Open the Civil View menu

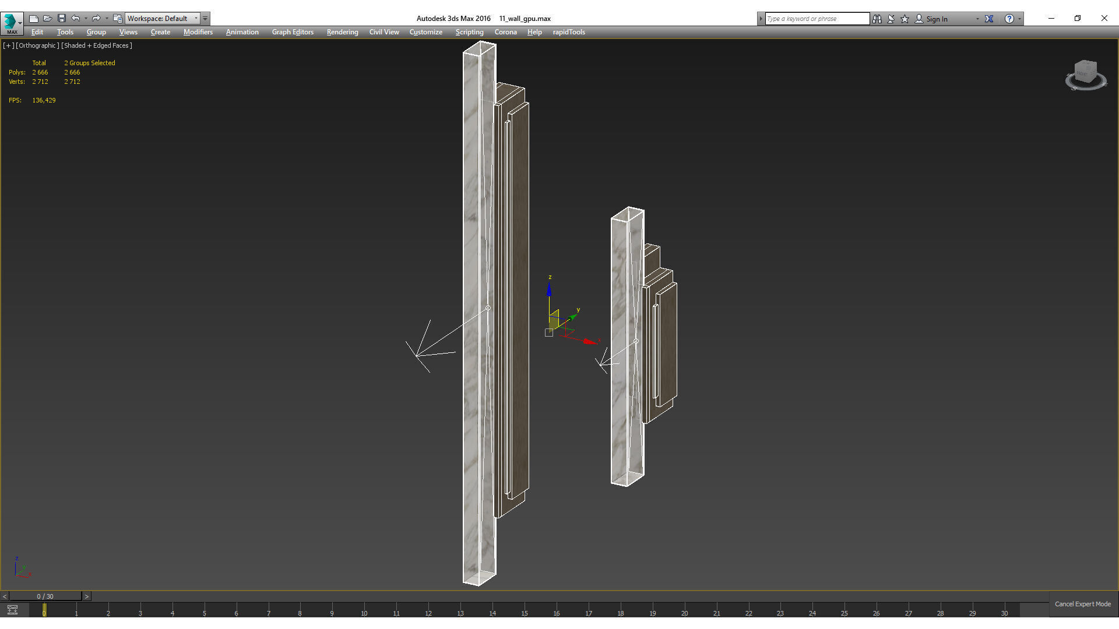coord(384,32)
